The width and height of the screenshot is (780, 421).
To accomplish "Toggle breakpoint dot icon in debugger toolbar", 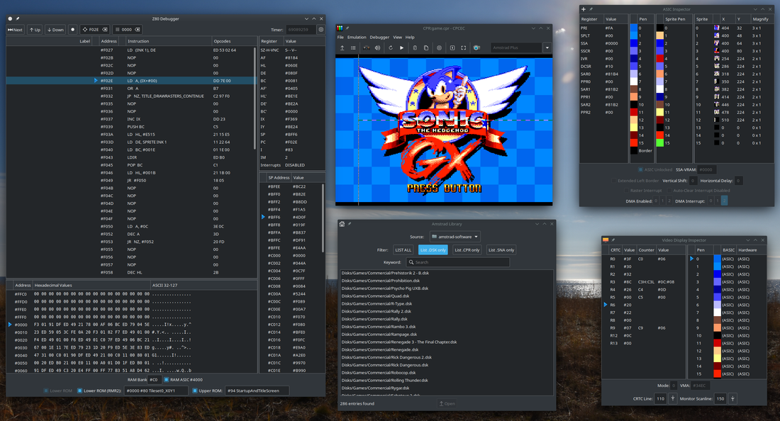I will [72, 30].
